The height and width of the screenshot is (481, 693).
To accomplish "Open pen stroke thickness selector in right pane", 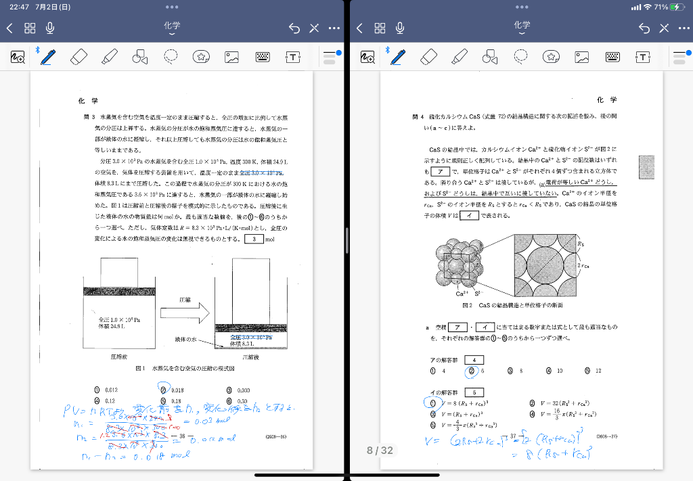I will coord(679,57).
